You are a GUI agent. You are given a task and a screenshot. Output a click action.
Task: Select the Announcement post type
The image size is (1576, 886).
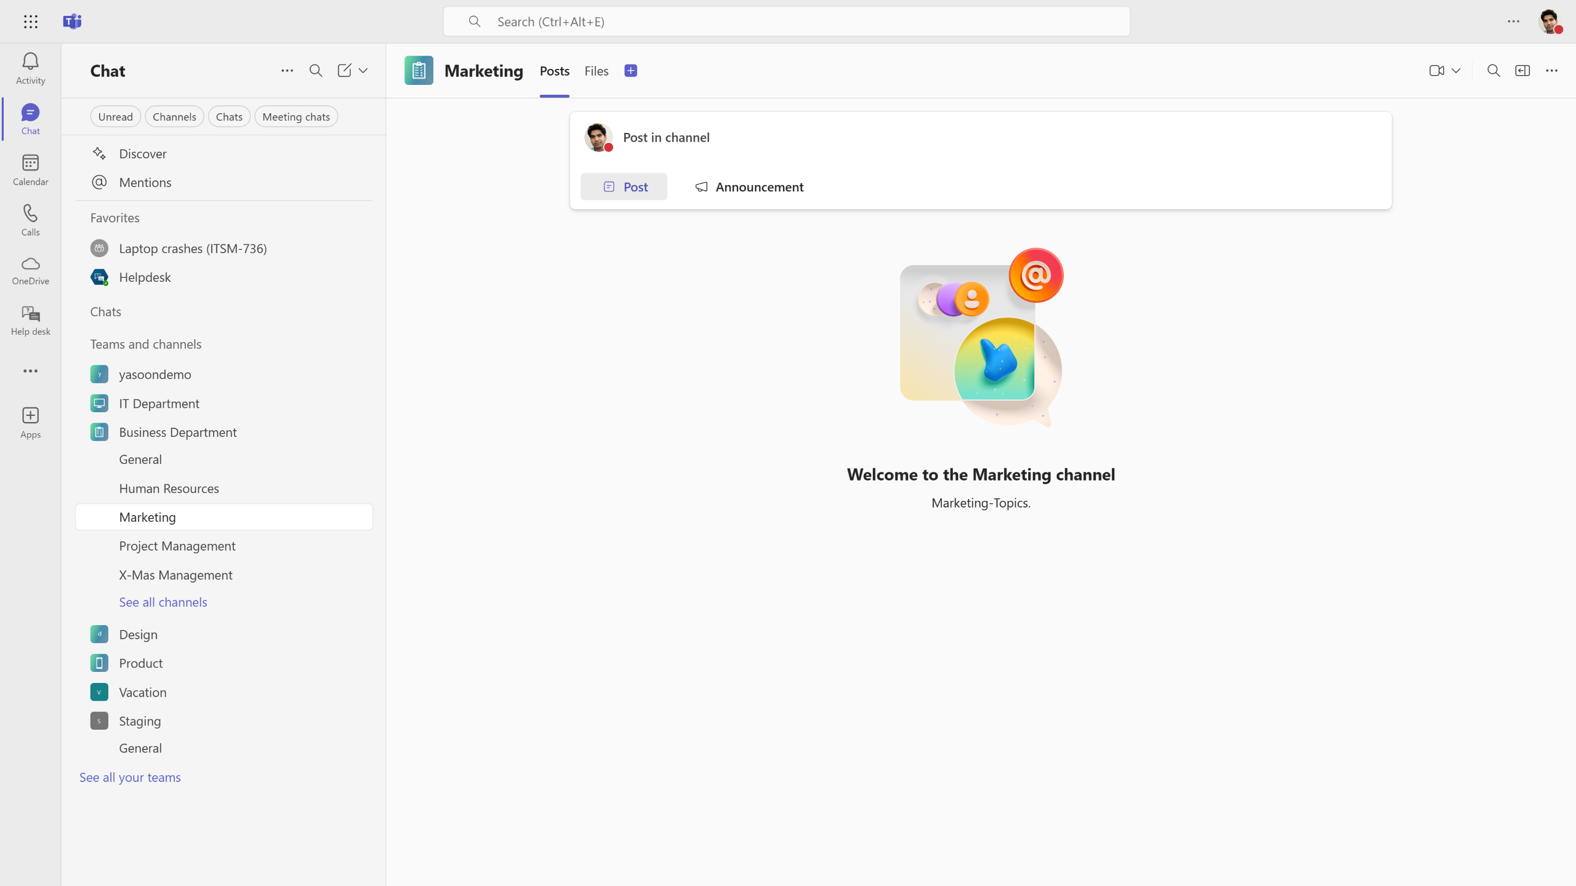749,187
